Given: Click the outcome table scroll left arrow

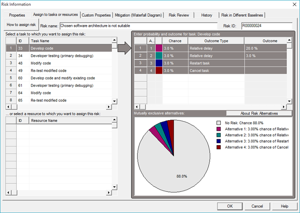Looking at the screenshot, I should (x=137, y=107).
